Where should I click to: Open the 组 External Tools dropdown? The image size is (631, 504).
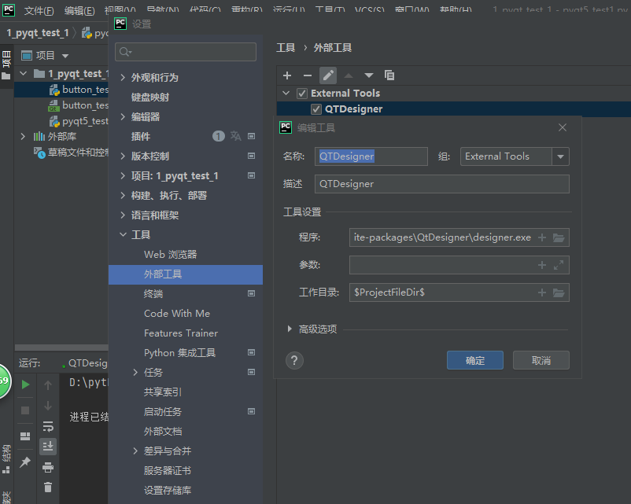click(x=560, y=156)
